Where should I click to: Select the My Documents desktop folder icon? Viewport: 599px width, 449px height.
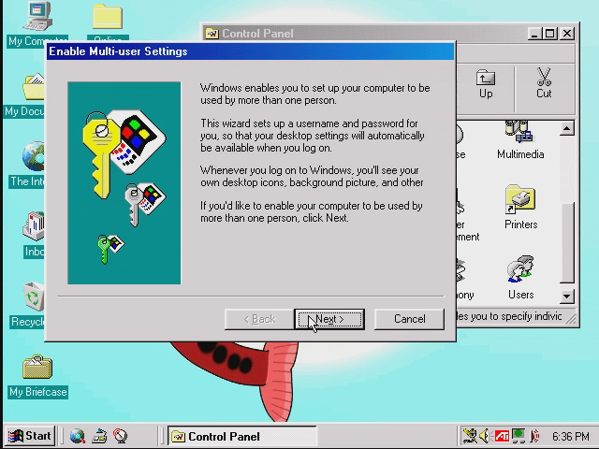[25, 94]
